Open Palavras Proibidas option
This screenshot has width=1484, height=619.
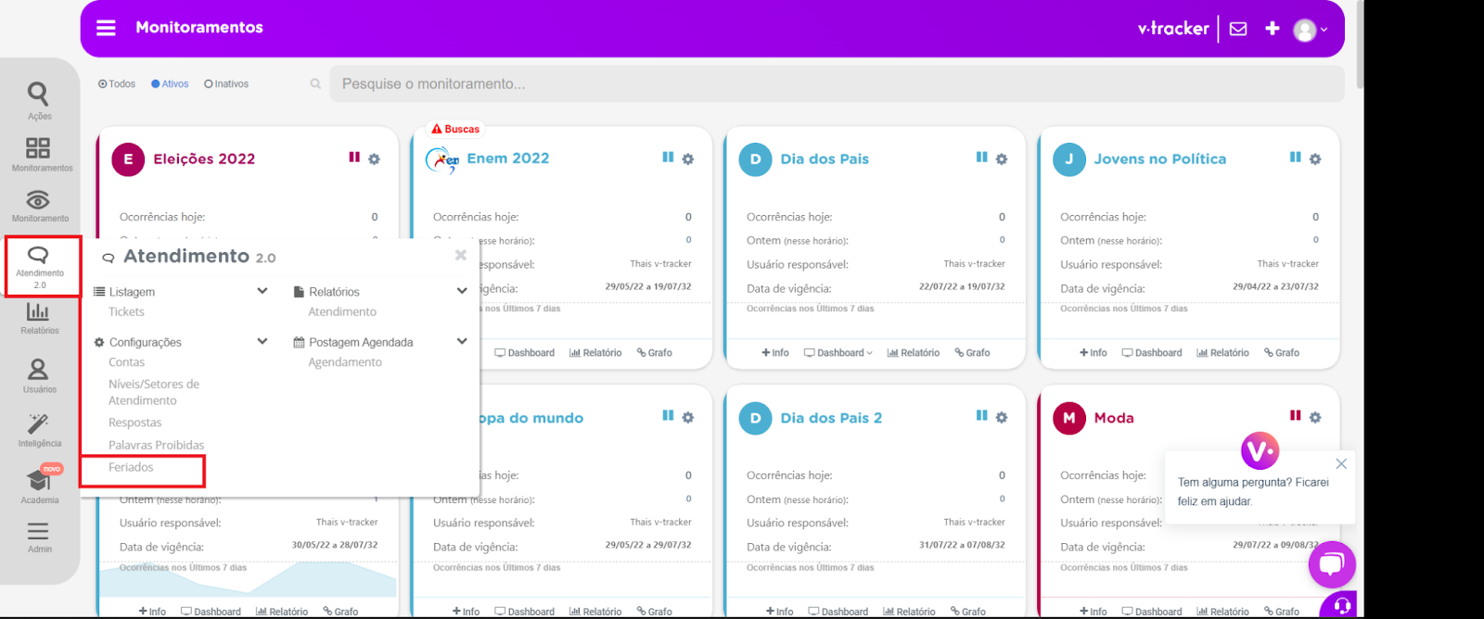156,446
